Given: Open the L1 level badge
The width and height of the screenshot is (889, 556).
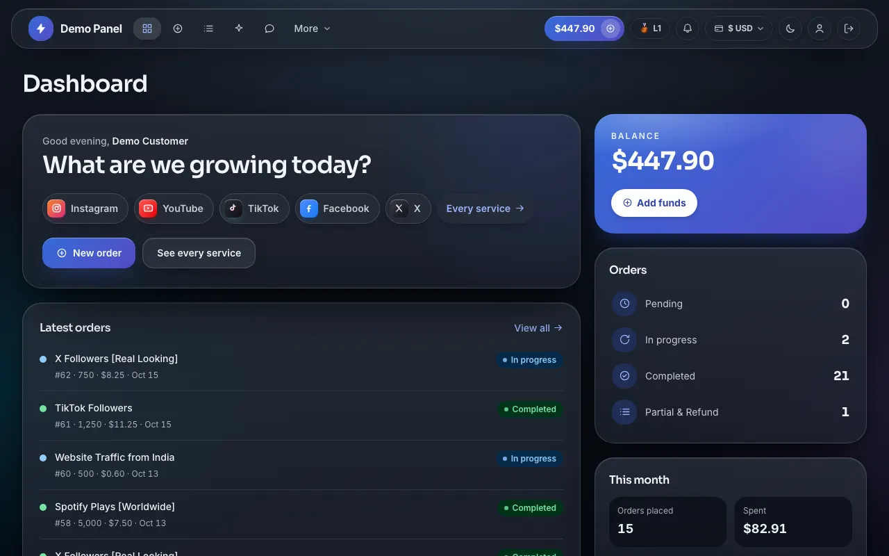Looking at the screenshot, I should tap(650, 28).
